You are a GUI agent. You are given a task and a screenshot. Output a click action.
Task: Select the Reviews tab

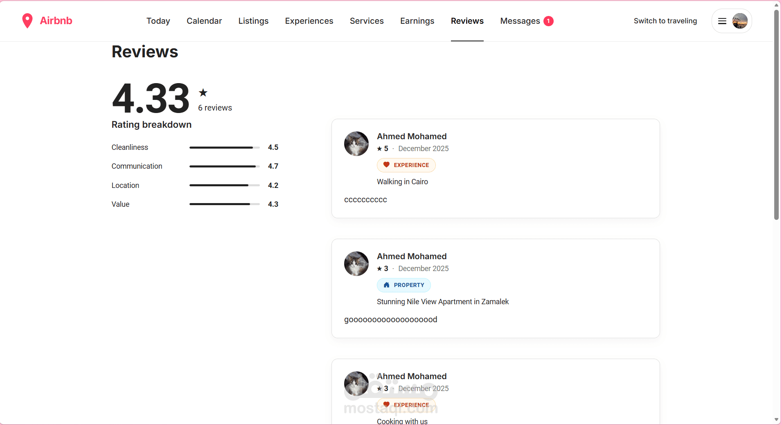pos(467,21)
